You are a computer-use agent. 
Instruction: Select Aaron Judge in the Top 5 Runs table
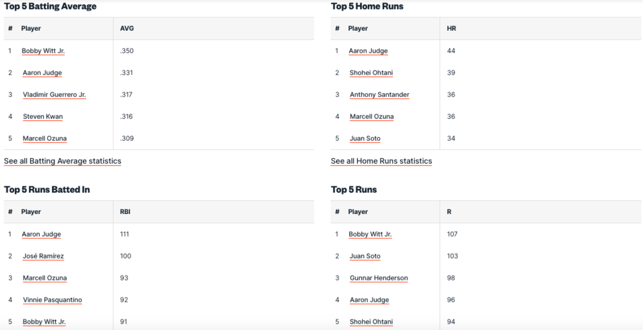pyautogui.click(x=369, y=300)
